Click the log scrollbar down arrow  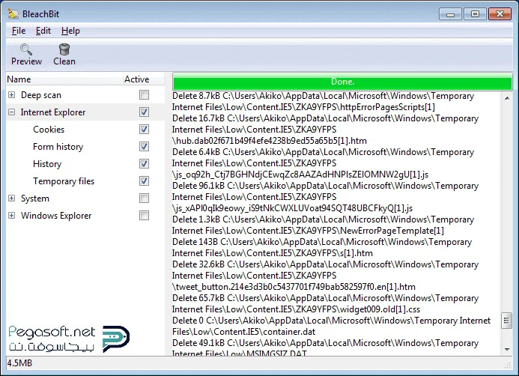pos(507,350)
